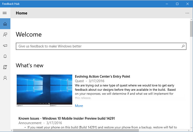Viewport: 193px width, 132px height.
Task: Click the scroll down arrow
Action: tap(191, 127)
